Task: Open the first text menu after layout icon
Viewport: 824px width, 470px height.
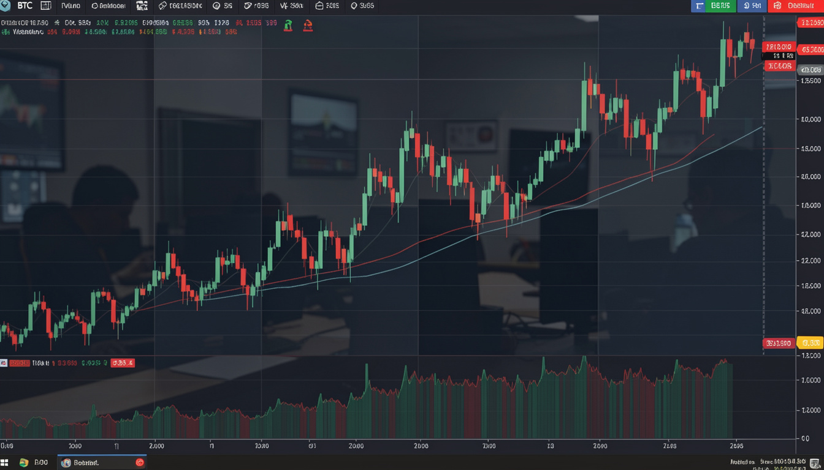Action: point(71,6)
